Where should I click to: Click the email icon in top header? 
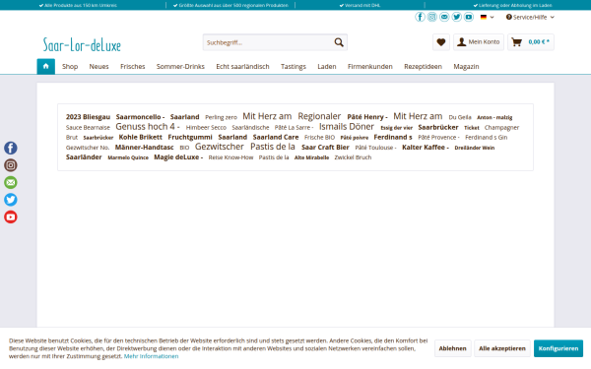(x=444, y=17)
